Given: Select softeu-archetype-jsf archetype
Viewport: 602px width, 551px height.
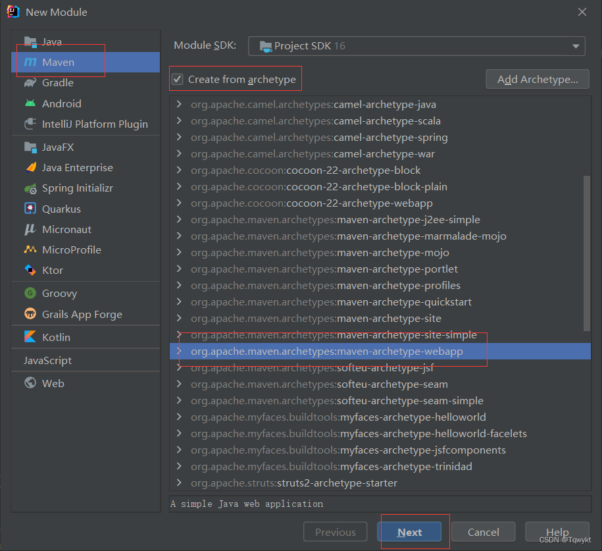Looking at the screenshot, I should (x=380, y=368).
